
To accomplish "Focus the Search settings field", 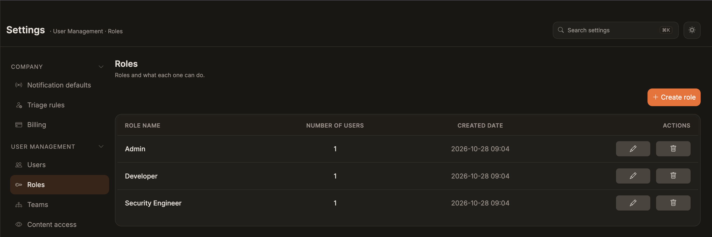I will tap(615, 30).
